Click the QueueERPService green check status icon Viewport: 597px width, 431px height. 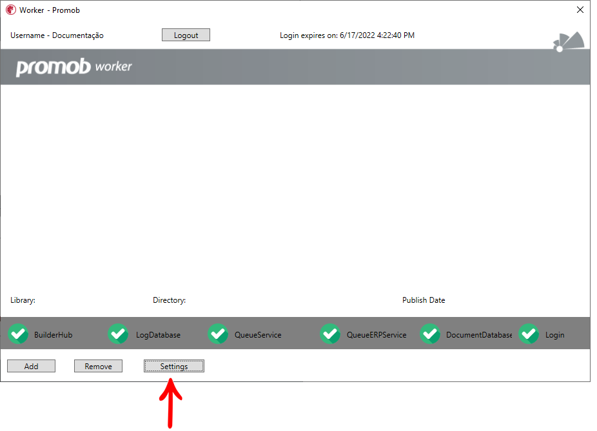[331, 334]
